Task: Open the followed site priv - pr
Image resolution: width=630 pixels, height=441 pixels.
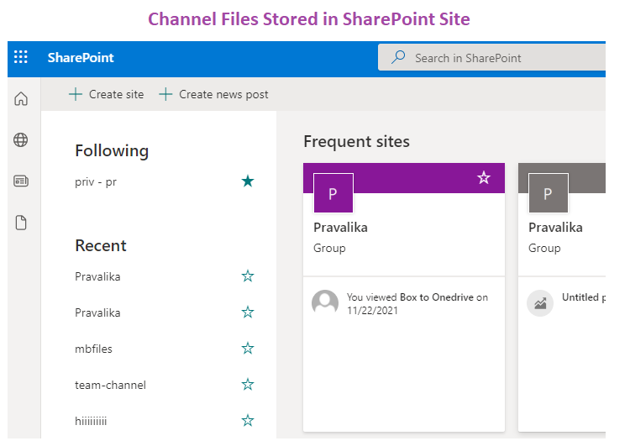Action: pyautogui.click(x=96, y=182)
